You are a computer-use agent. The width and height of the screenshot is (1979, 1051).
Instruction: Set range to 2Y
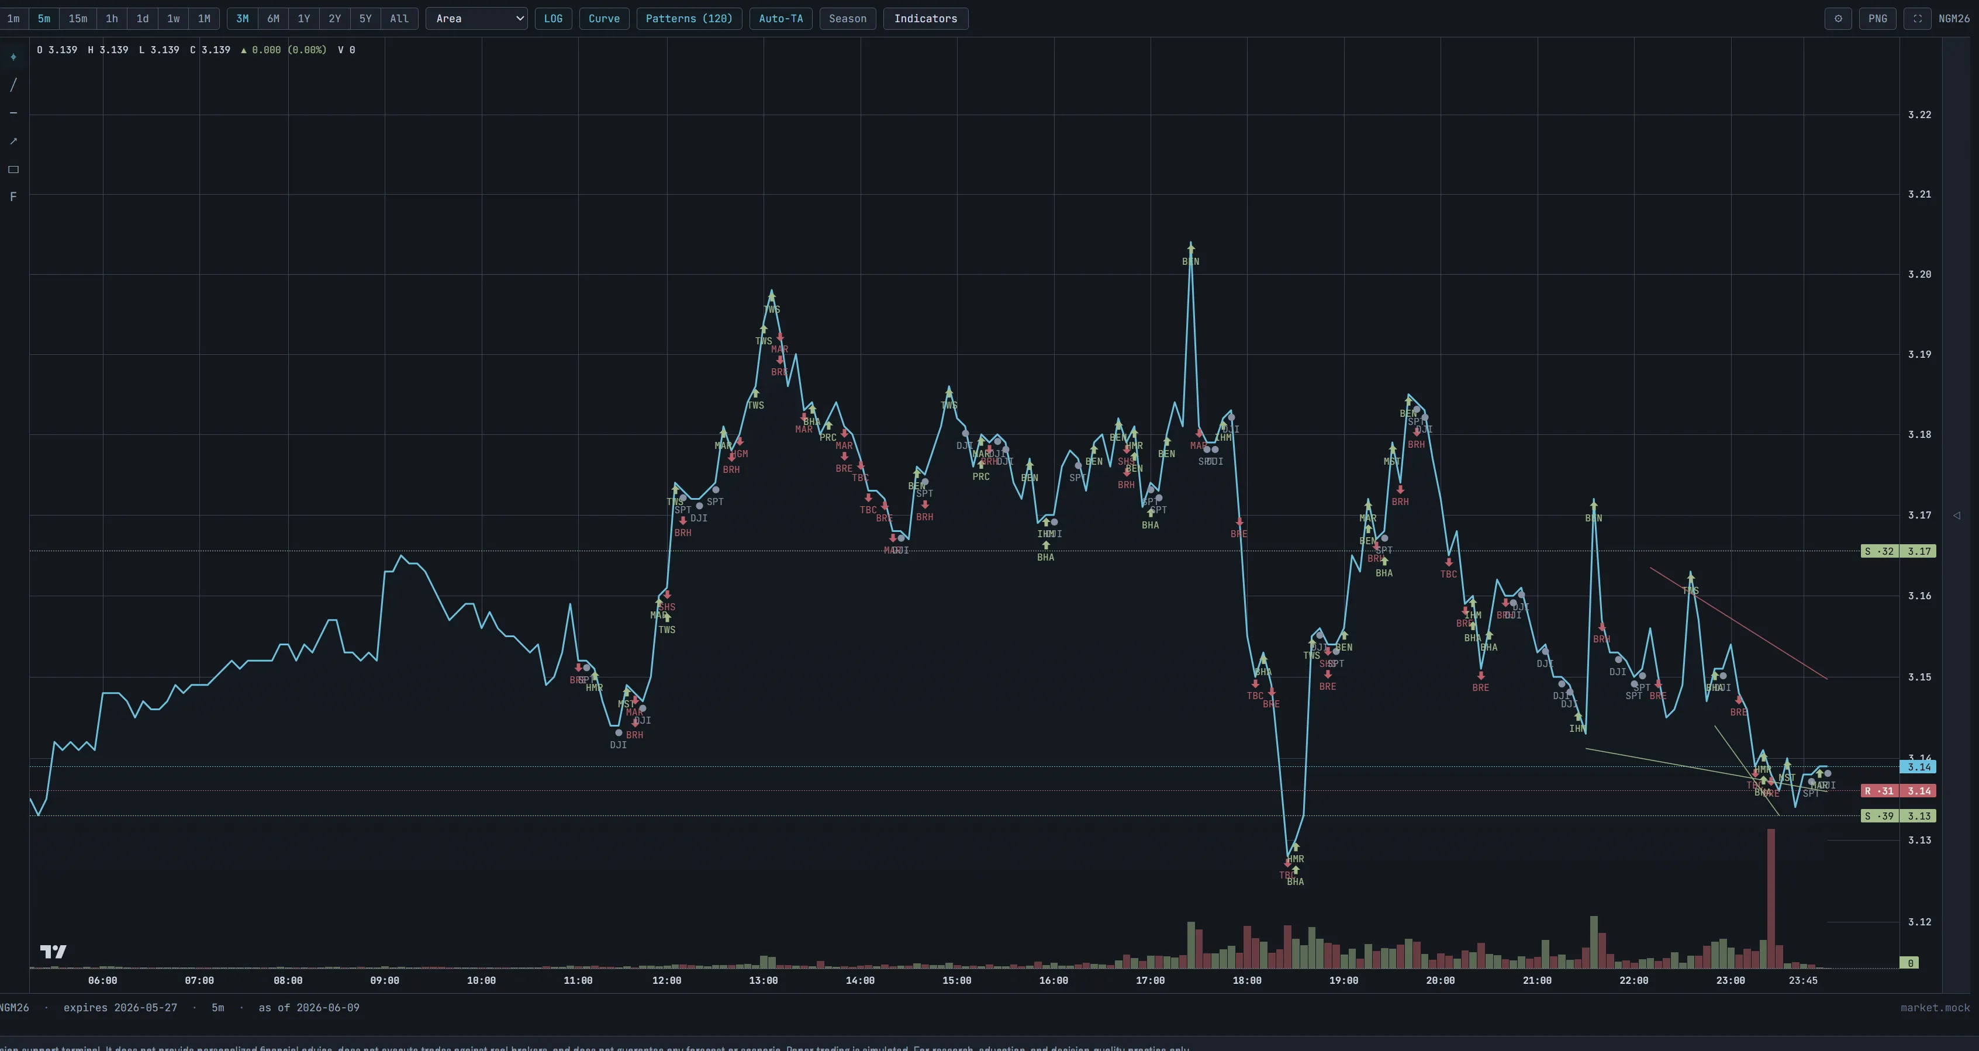click(334, 19)
